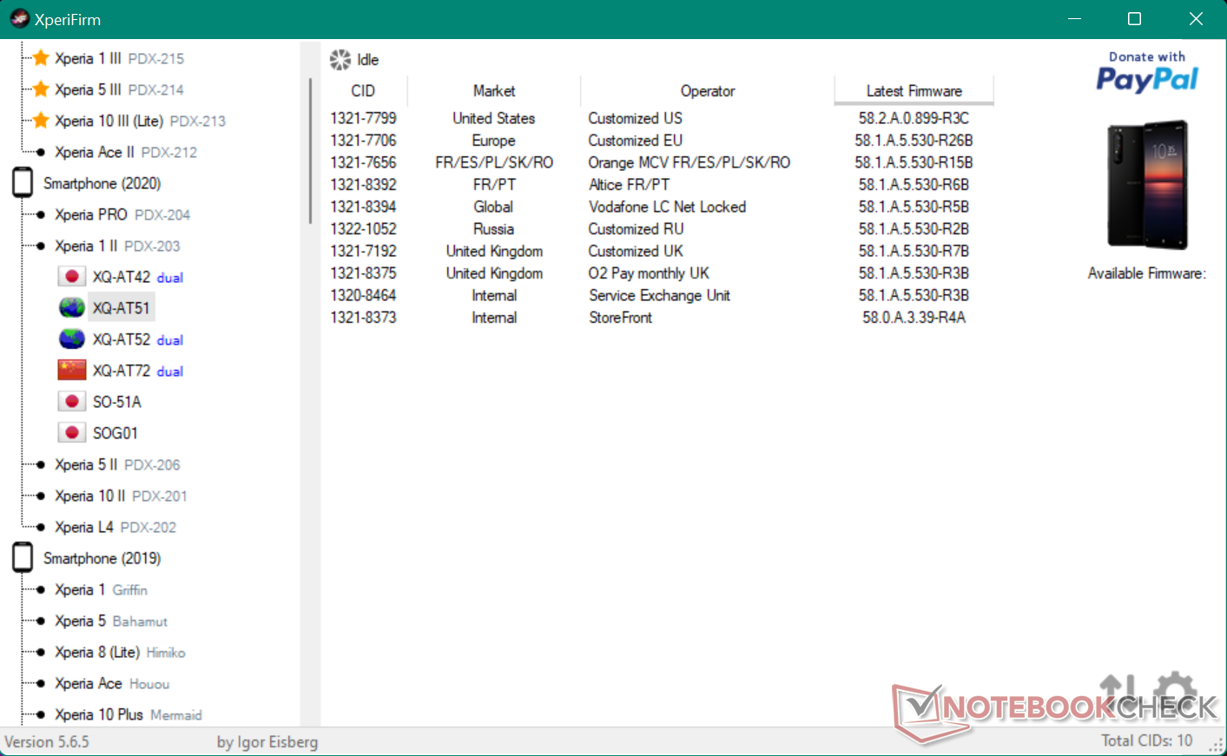Open Xperia 8 (Lite) Himiko entry
Screen dimensions: 1227x756
point(120,652)
